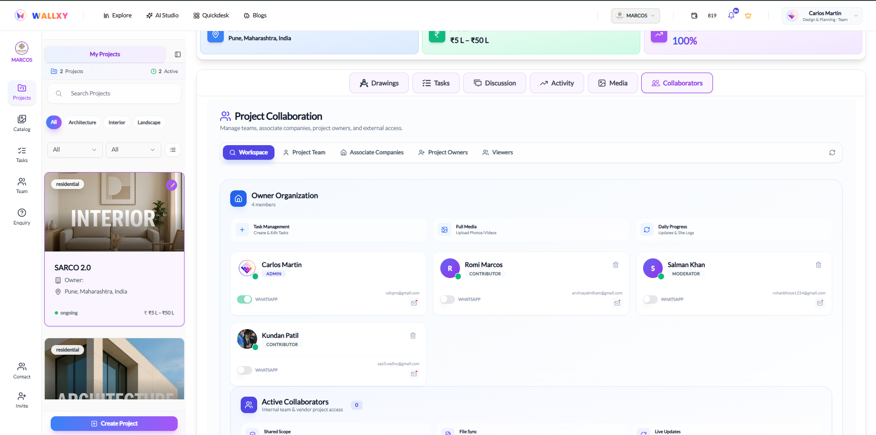
Task: Enable WhatsApp toggle for Romi Marcos
Action: [448, 299]
